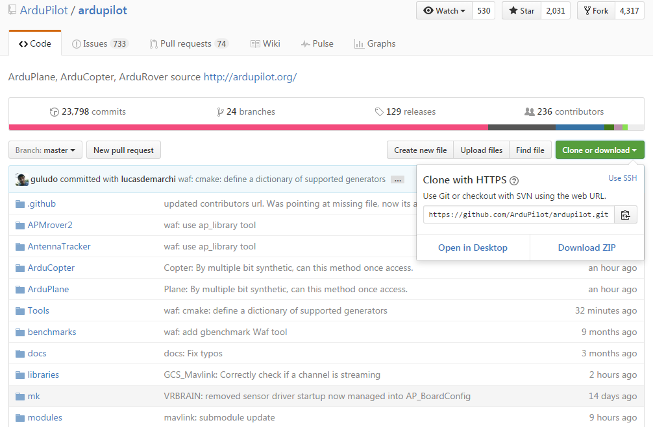Click the repository book icon
Image resolution: width=653 pixels, height=427 pixels.
tap(12, 10)
